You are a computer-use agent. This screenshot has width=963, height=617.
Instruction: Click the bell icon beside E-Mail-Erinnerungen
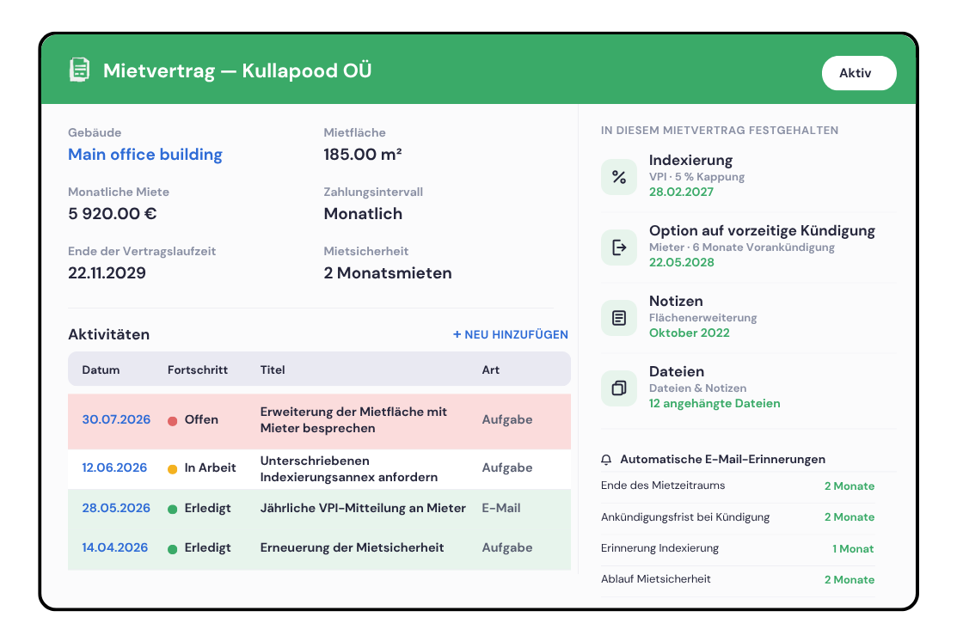point(606,460)
